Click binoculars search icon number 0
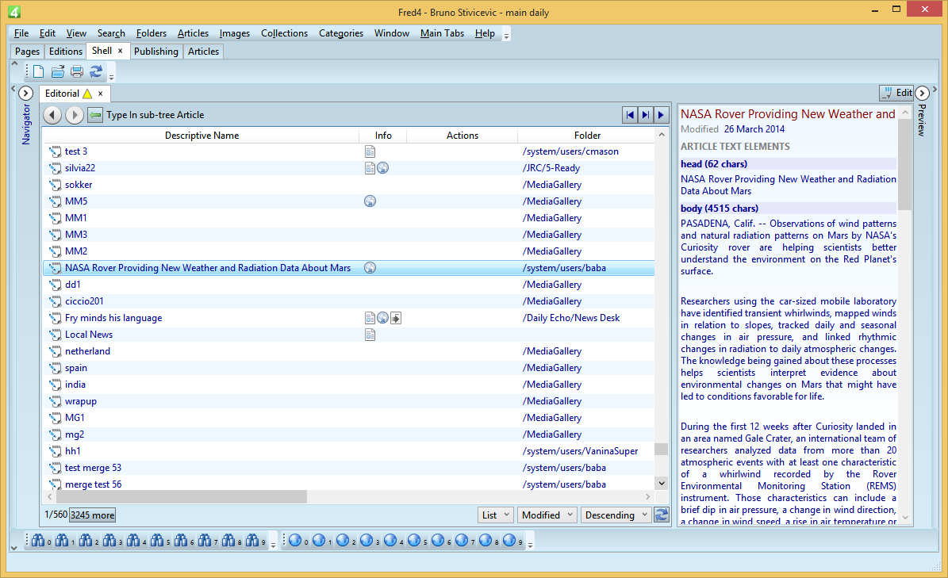The image size is (948, 578). coord(36,541)
